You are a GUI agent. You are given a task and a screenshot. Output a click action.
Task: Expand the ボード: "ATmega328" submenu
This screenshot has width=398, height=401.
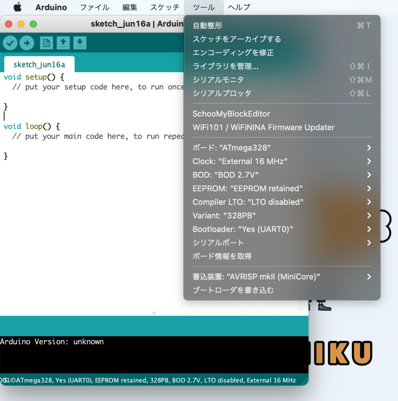(282, 148)
